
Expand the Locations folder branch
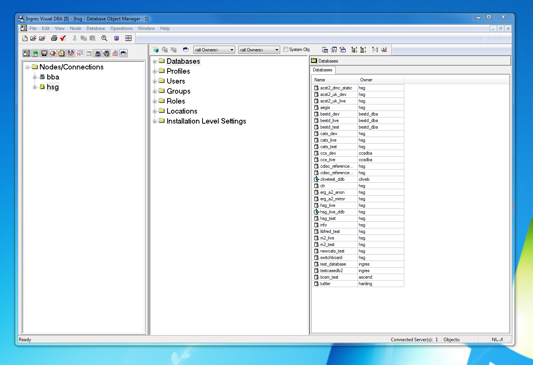[x=155, y=111]
